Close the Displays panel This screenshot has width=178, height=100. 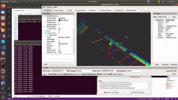(x=73, y=14)
